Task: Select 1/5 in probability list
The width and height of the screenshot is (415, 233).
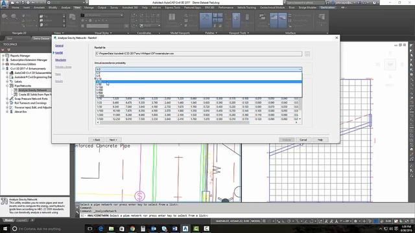Action: (x=198, y=76)
